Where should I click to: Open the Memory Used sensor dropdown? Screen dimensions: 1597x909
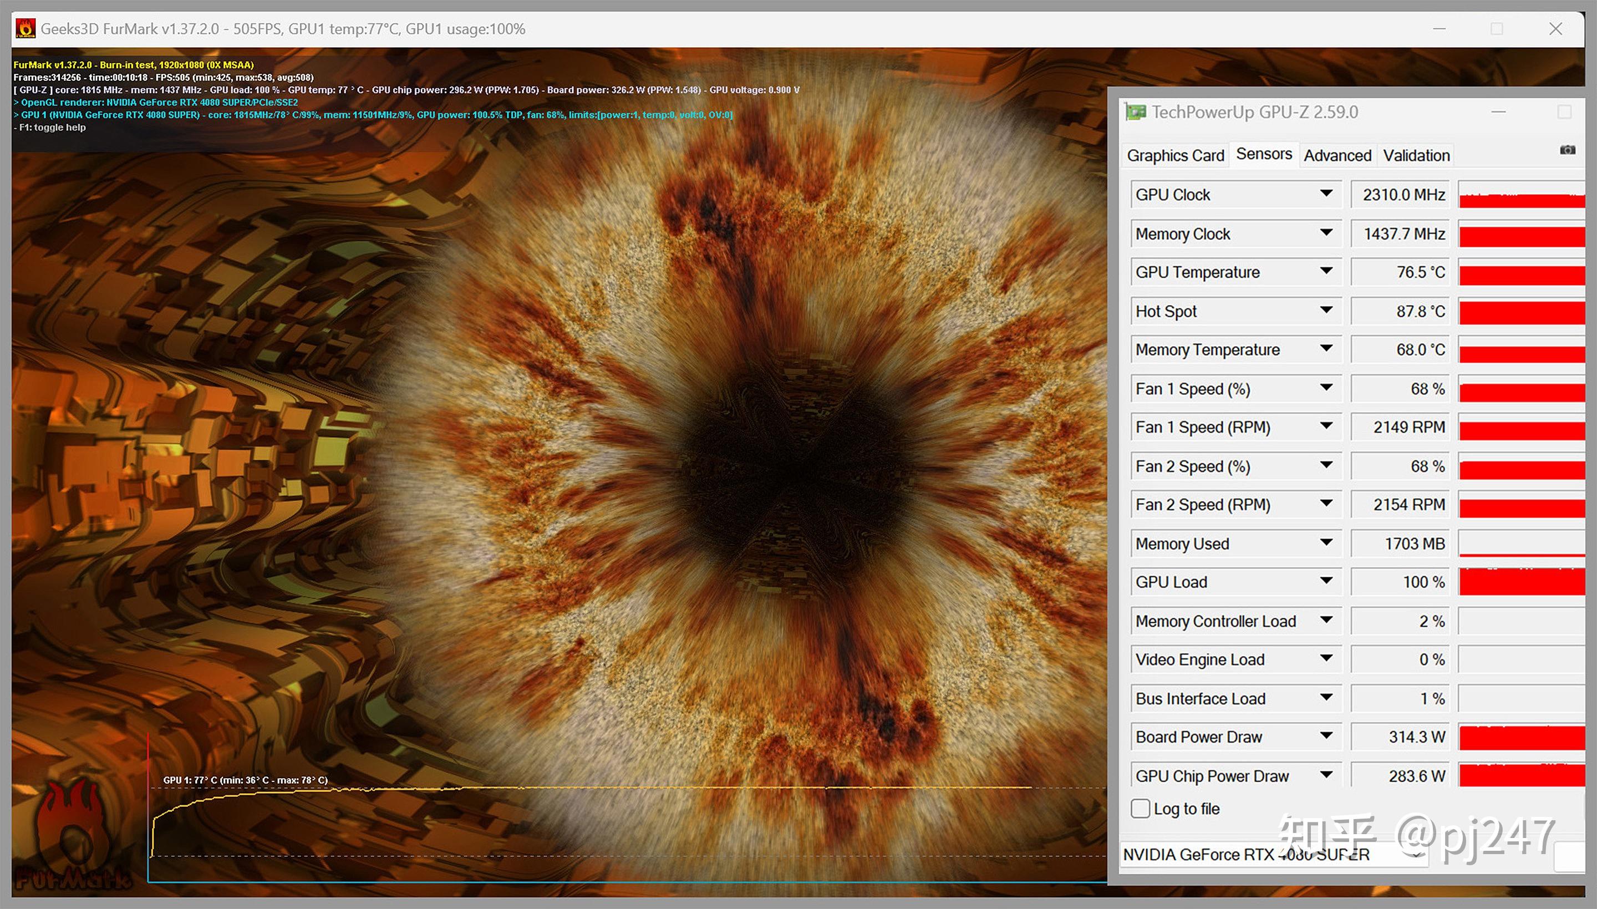click(1326, 543)
